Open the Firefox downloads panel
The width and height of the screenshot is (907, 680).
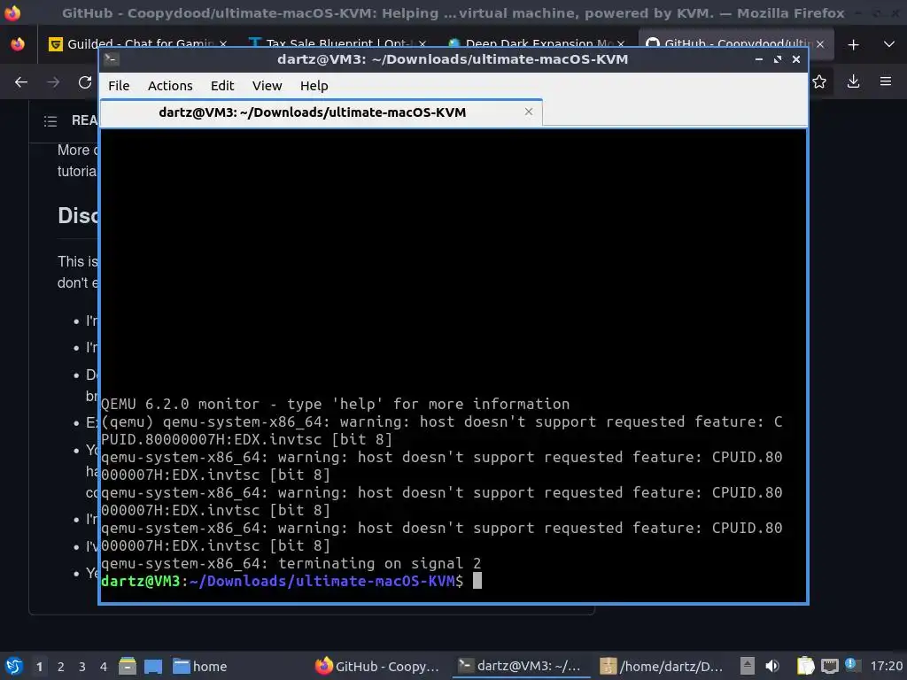(x=853, y=82)
